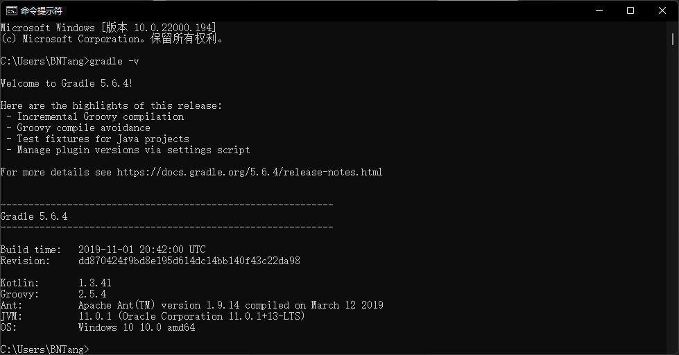Click the typed 'gradle -v' command text

[x=114, y=62]
